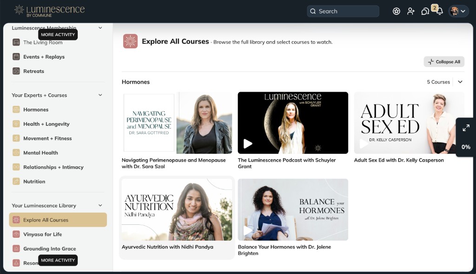The image size is (476, 274).
Task: Open the profile avatar menu
Action: [x=458, y=11]
